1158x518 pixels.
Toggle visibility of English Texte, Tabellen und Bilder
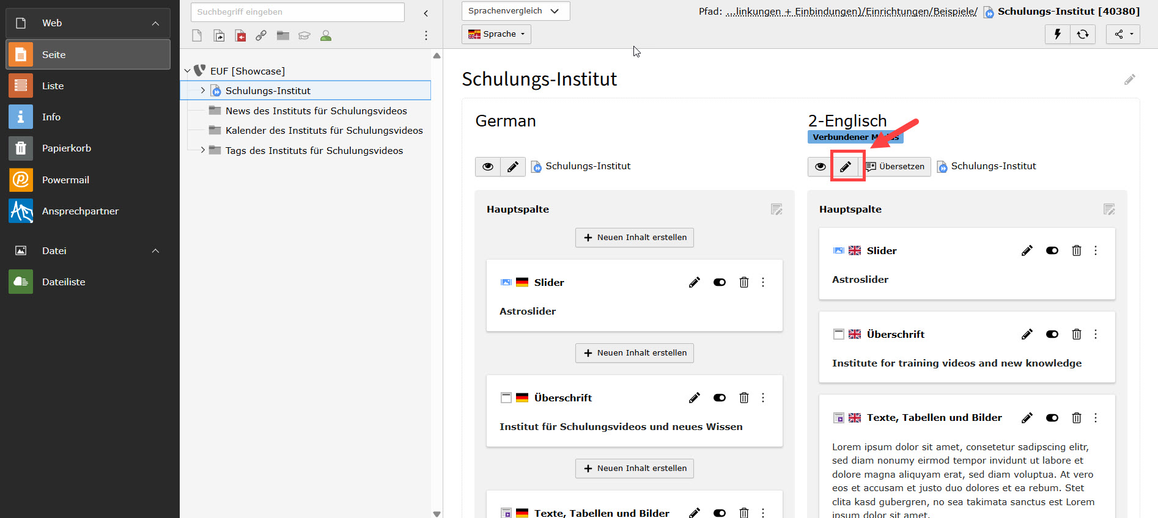(x=1052, y=418)
